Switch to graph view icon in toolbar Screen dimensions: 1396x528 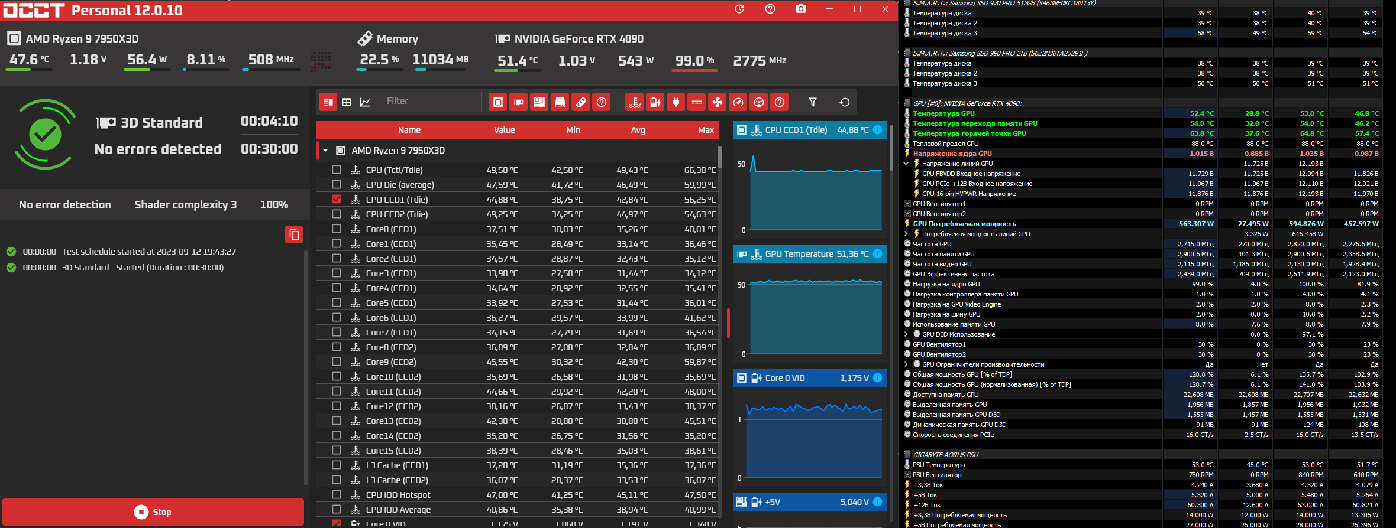(x=365, y=102)
